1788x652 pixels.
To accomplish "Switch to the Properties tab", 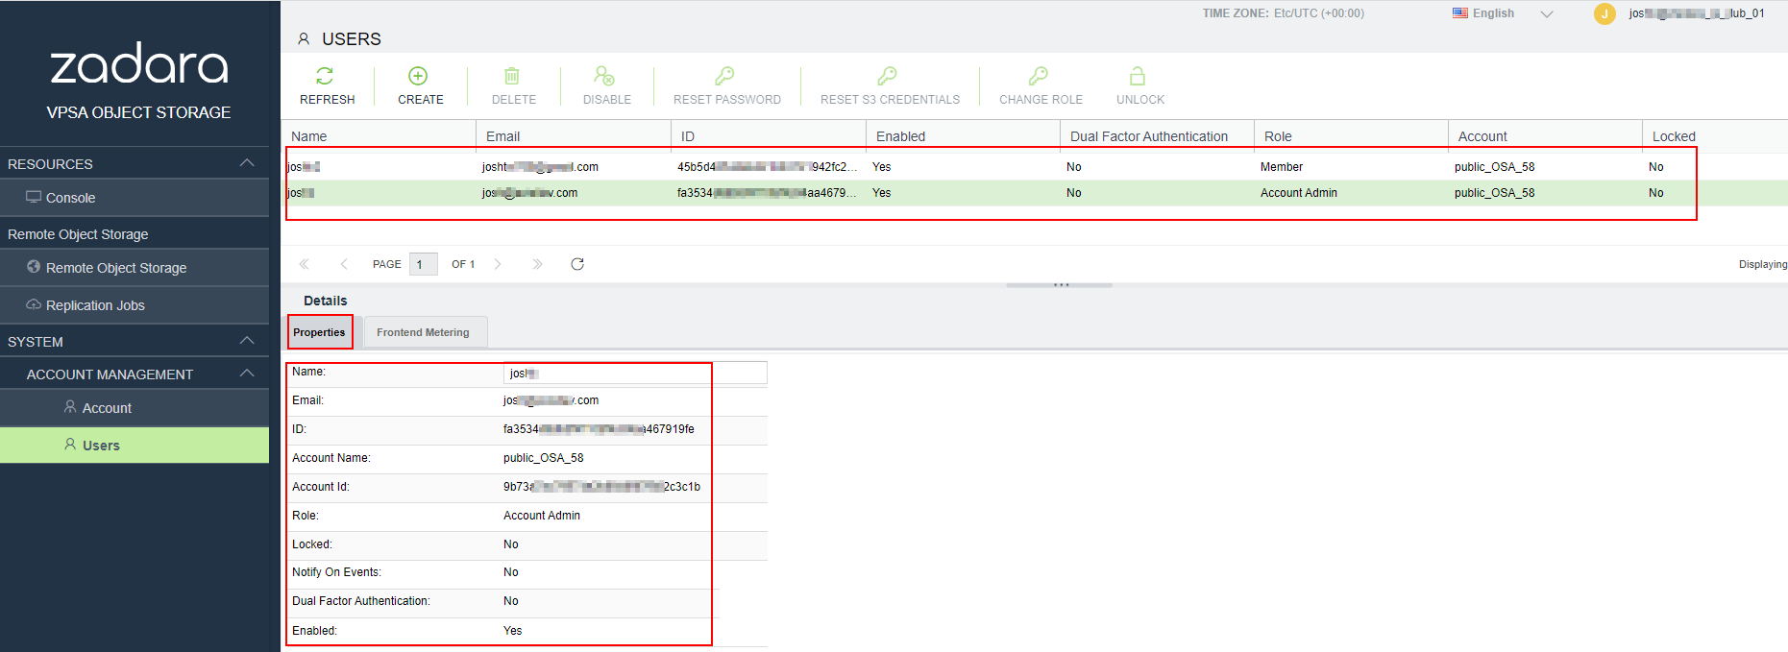I will 320,332.
